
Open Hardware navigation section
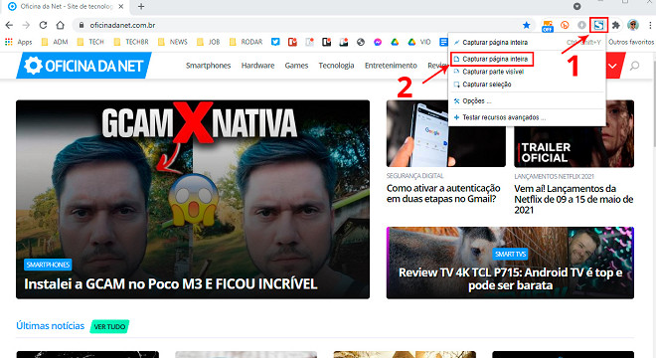point(257,66)
